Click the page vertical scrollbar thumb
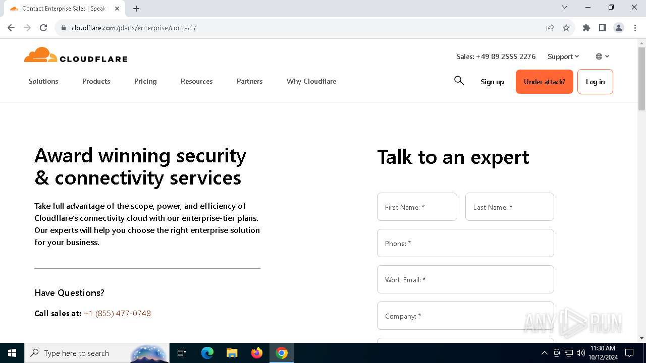Image resolution: width=646 pixels, height=363 pixels. coord(641,79)
